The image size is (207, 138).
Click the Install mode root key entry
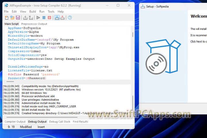39,106
